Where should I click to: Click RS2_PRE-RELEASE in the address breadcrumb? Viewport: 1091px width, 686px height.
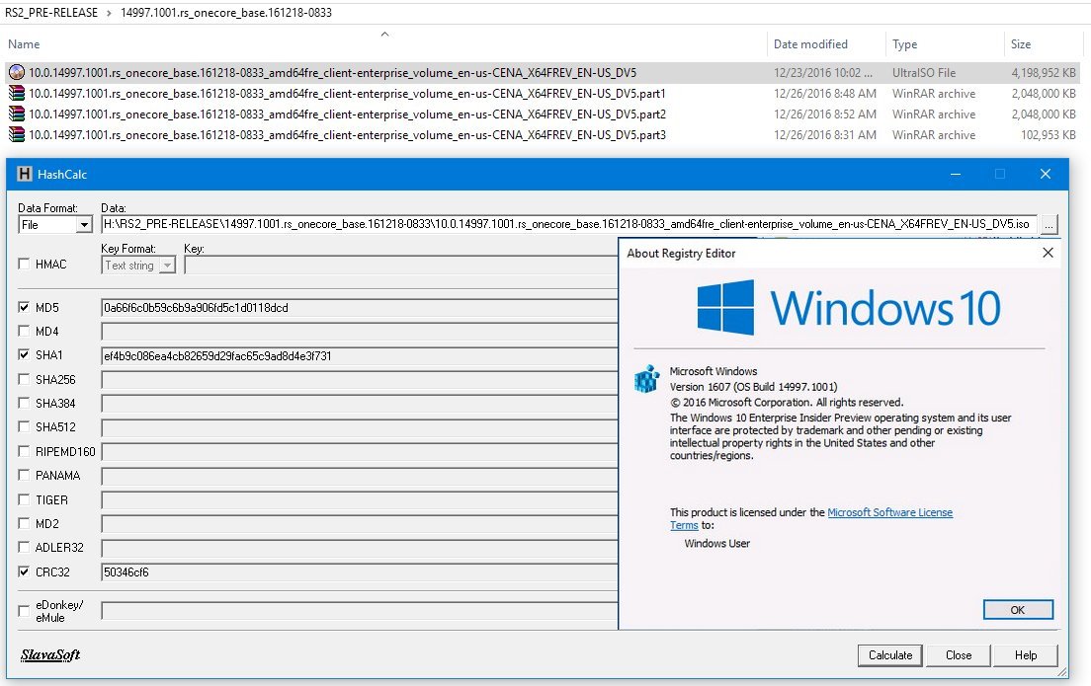pyautogui.click(x=51, y=13)
